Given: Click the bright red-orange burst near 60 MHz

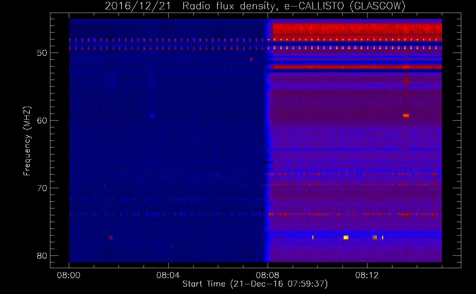Looking at the screenshot, I should click(x=406, y=116).
